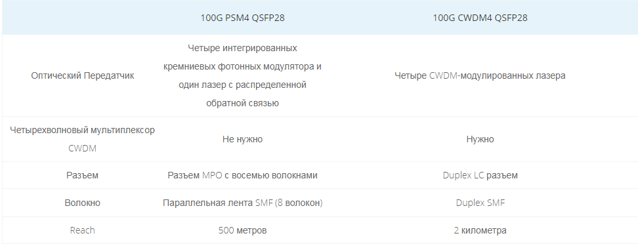Screen dimensions: 638x244
Task: Click the 2 километра cell
Action: pos(480,230)
